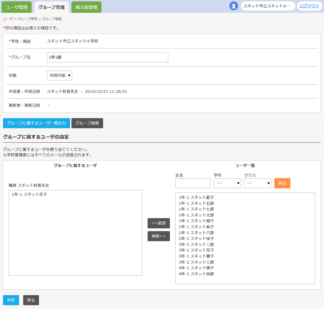Click the ログアウト link
Screen dimensions: 324x309
pyautogui.click(x=309, y=6)
